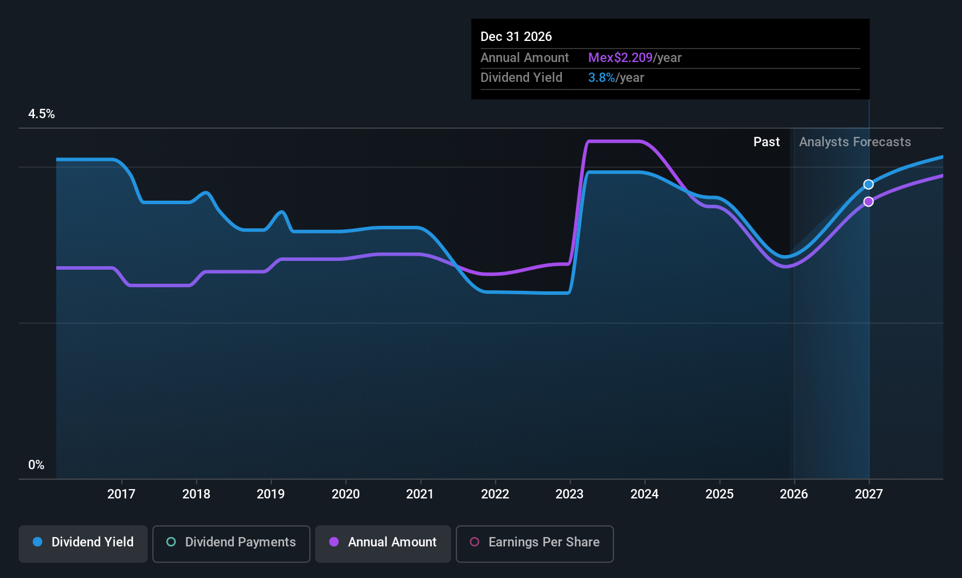This screenshot has height=578, width=962.
Task: Click the 2017 x-axis label
Action: tap(121, 494)
